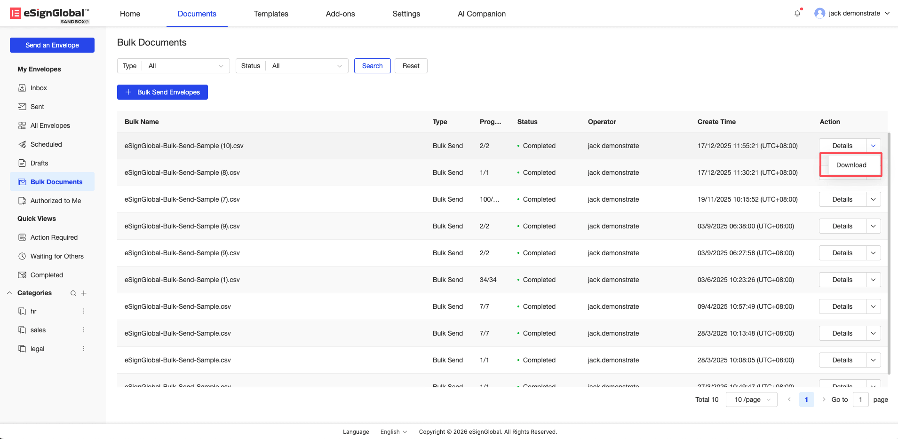
Task: Change the 10 /page size selector
Action: click(x=751, y=400)
